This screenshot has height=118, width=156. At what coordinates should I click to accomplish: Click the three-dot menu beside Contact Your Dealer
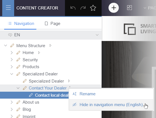pos(70,87)
